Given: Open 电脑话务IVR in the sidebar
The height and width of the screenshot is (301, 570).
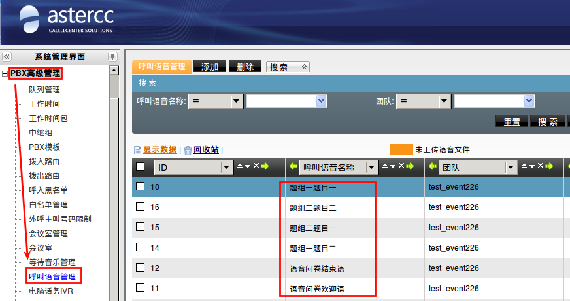Looking at the screenshot, I should 51,291.
